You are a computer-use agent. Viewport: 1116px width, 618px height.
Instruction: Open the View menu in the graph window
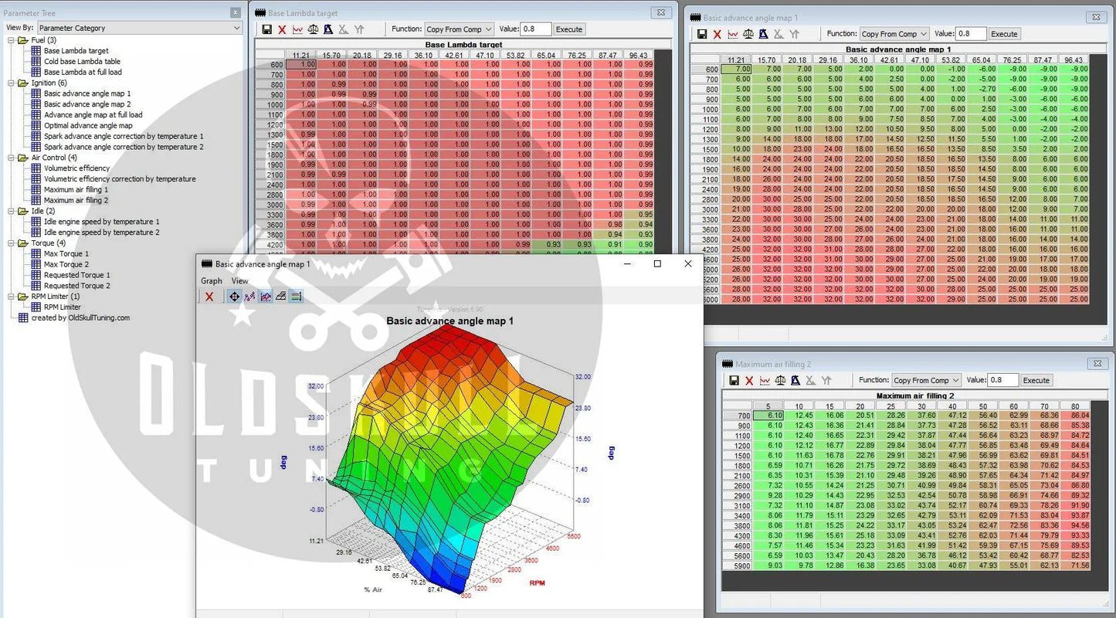click(240, 281)
